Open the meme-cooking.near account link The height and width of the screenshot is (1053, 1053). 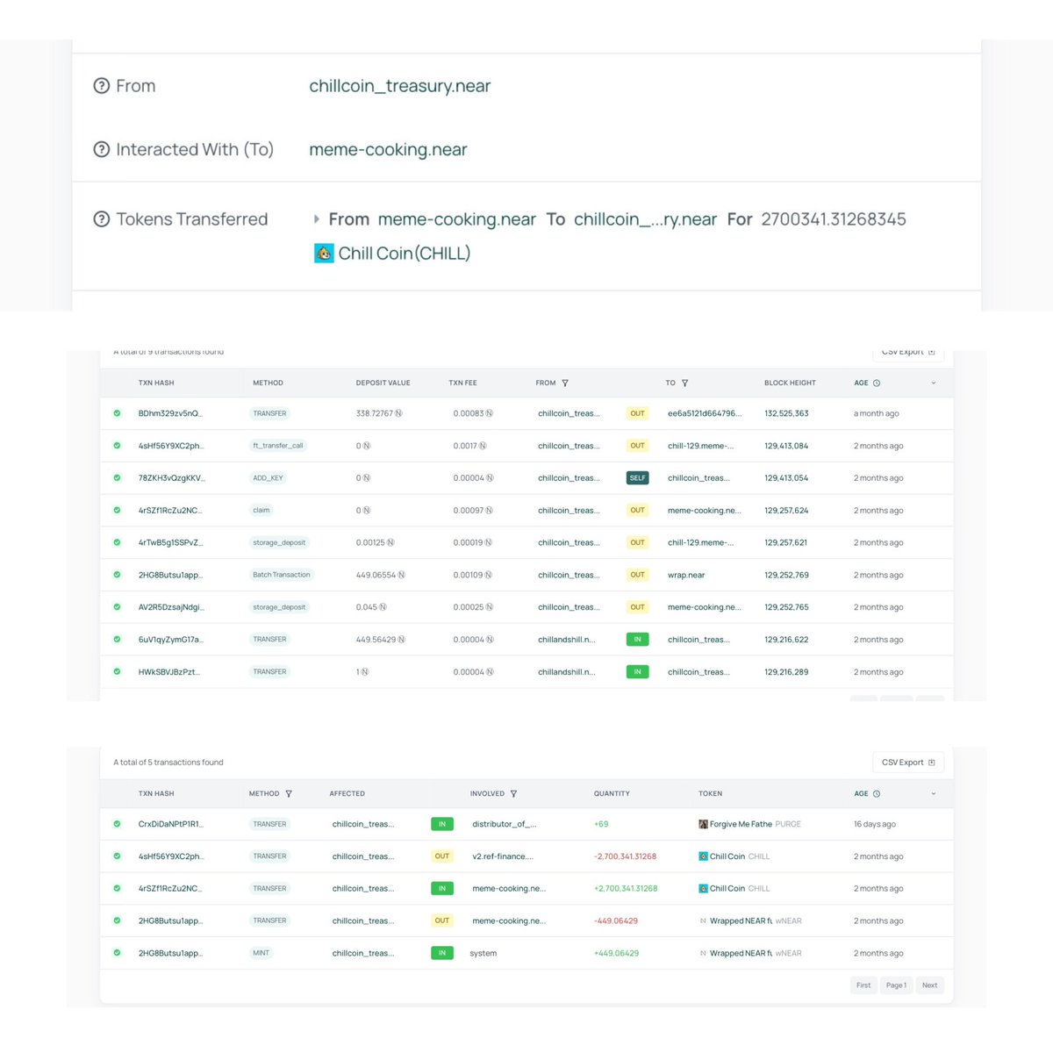click(388, 149)
